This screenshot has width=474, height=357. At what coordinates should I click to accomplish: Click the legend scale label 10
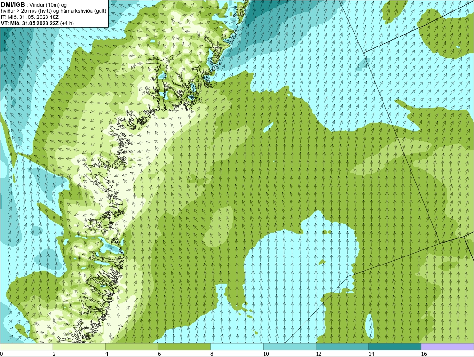tap(266, 354)
